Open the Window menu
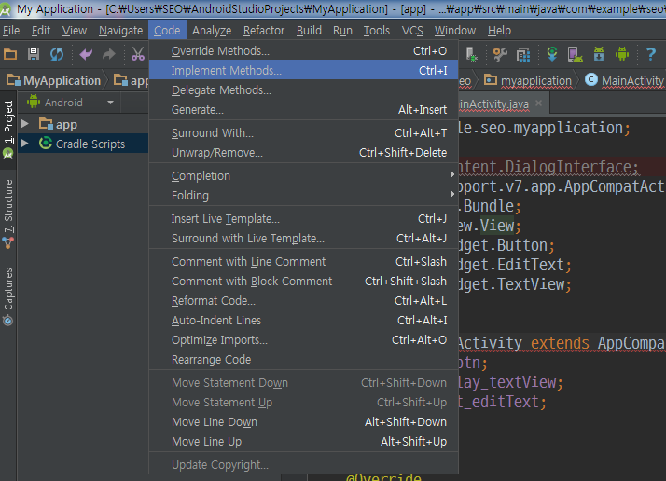Screen dimensions: 666x481 [x=455, y=31]
